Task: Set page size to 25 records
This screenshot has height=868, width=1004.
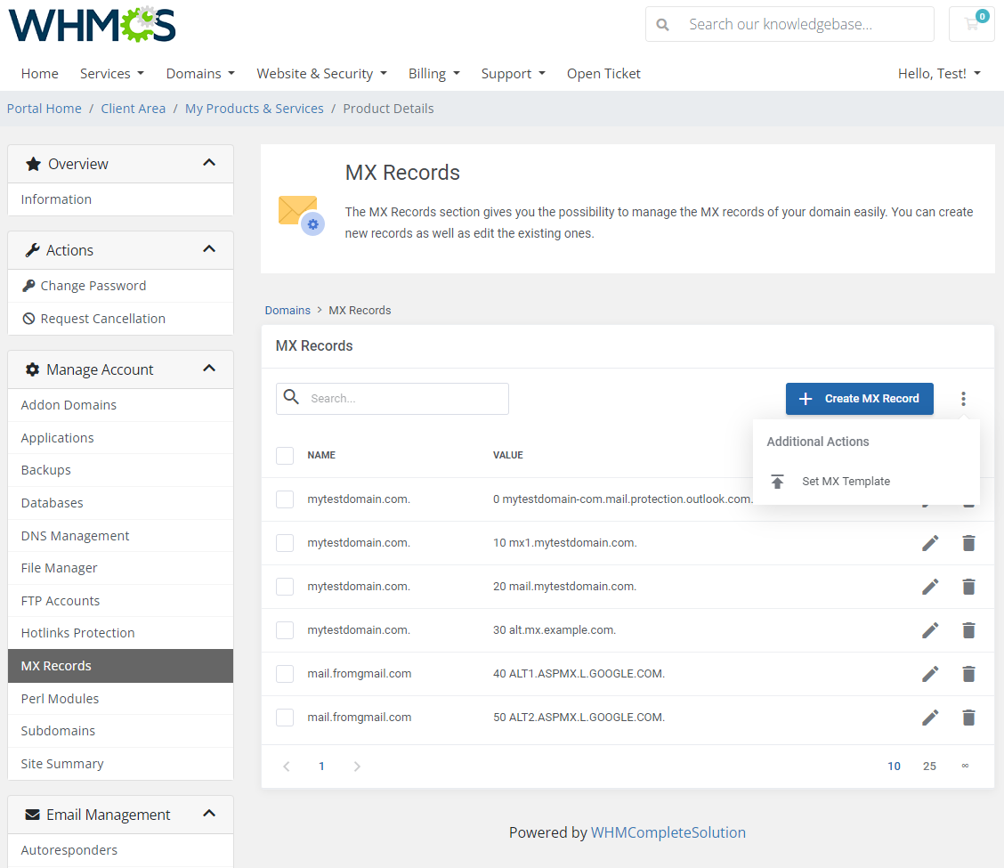Action: (x=929, y=766)
